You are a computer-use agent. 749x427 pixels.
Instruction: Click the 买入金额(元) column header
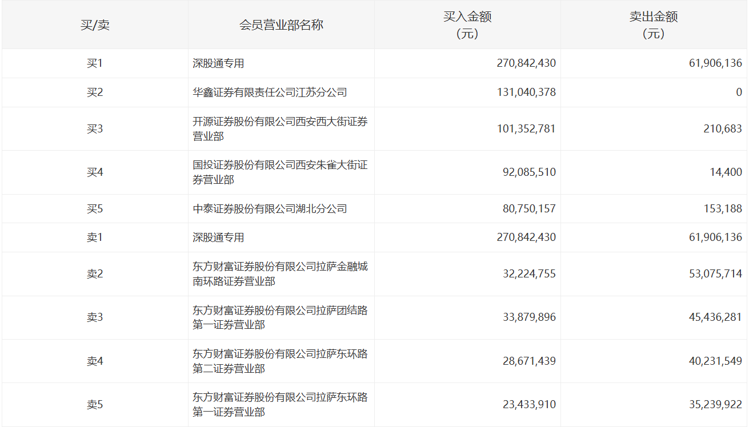467,25
